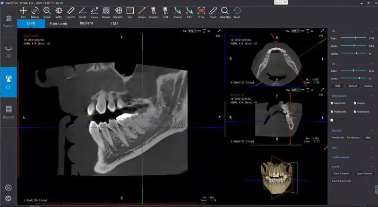
Task: Click the ROI button
Action: click(x=337, y=86)
